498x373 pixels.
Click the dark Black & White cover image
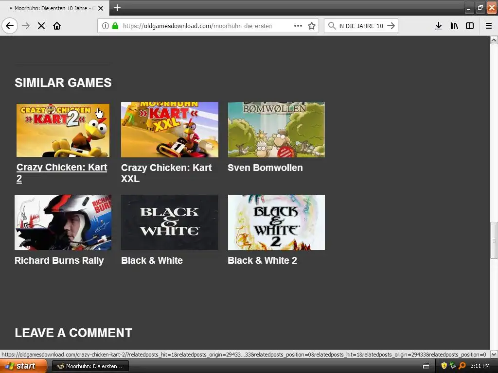pos(170,222)
